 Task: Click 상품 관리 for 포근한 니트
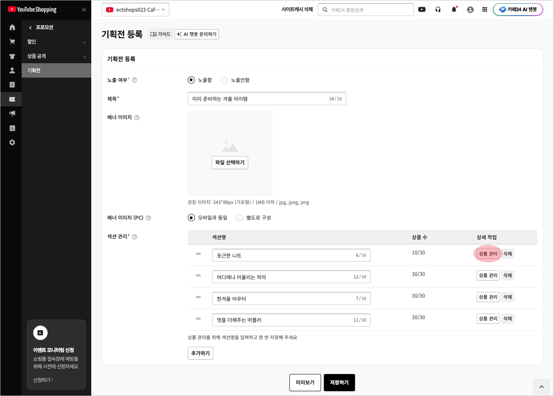pos(488,254)
